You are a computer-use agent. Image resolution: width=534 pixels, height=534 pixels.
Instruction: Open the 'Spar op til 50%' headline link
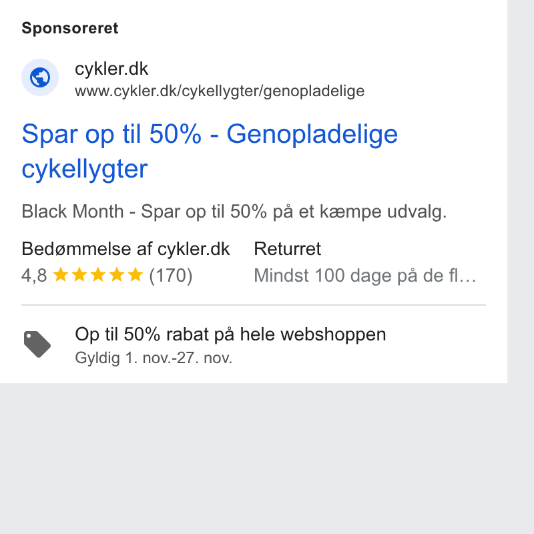tap(210, 152)
